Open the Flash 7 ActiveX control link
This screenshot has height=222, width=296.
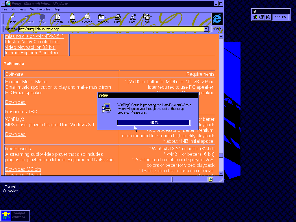[32, 47]
